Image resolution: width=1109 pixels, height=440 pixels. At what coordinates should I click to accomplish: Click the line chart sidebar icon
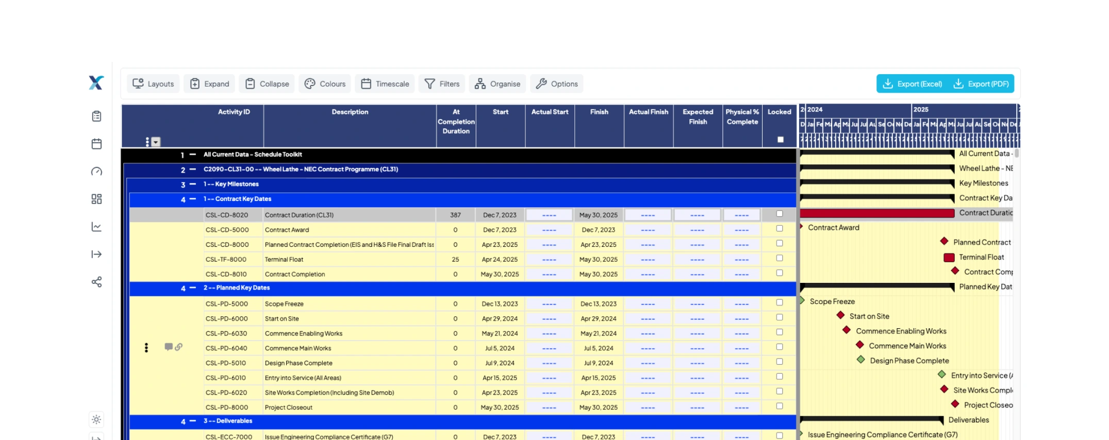pos(96,227)
